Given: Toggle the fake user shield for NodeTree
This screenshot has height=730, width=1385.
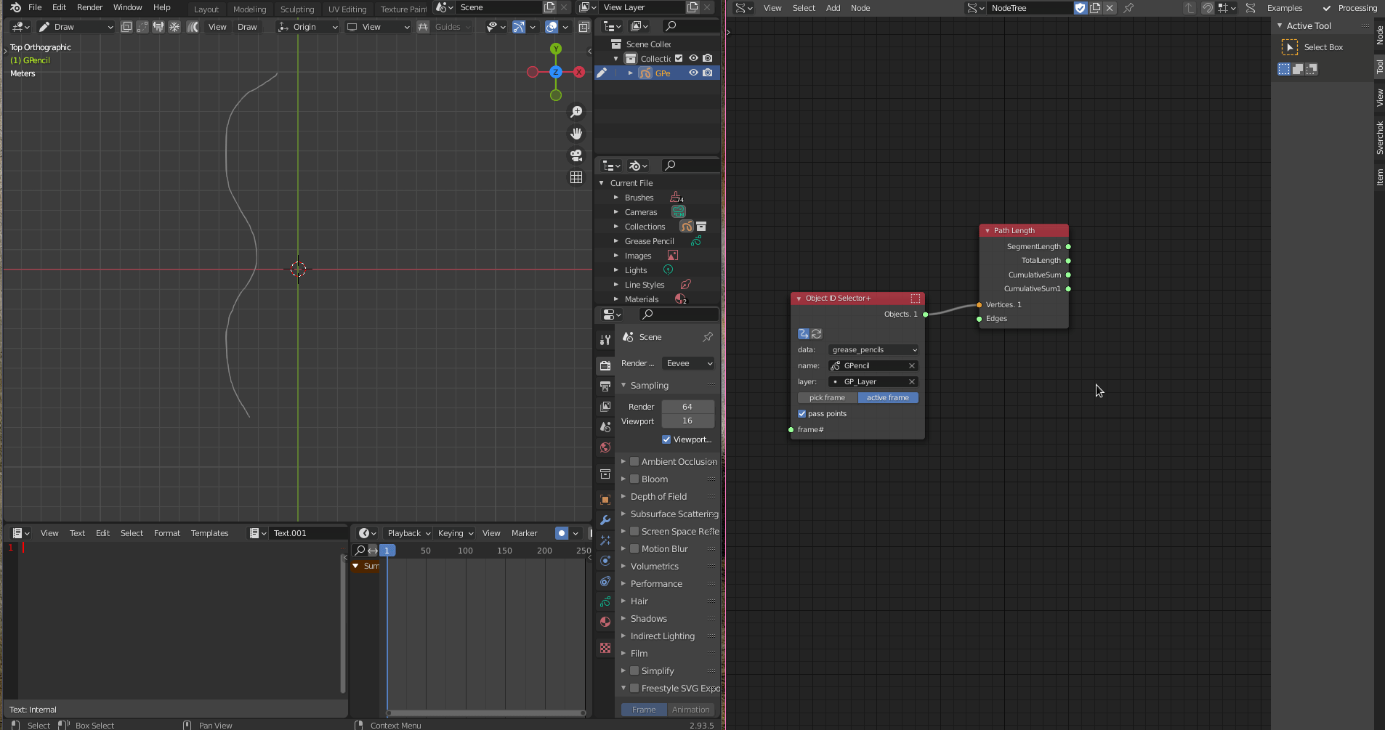Looking at the screenshot, I should click(1081, 8).
